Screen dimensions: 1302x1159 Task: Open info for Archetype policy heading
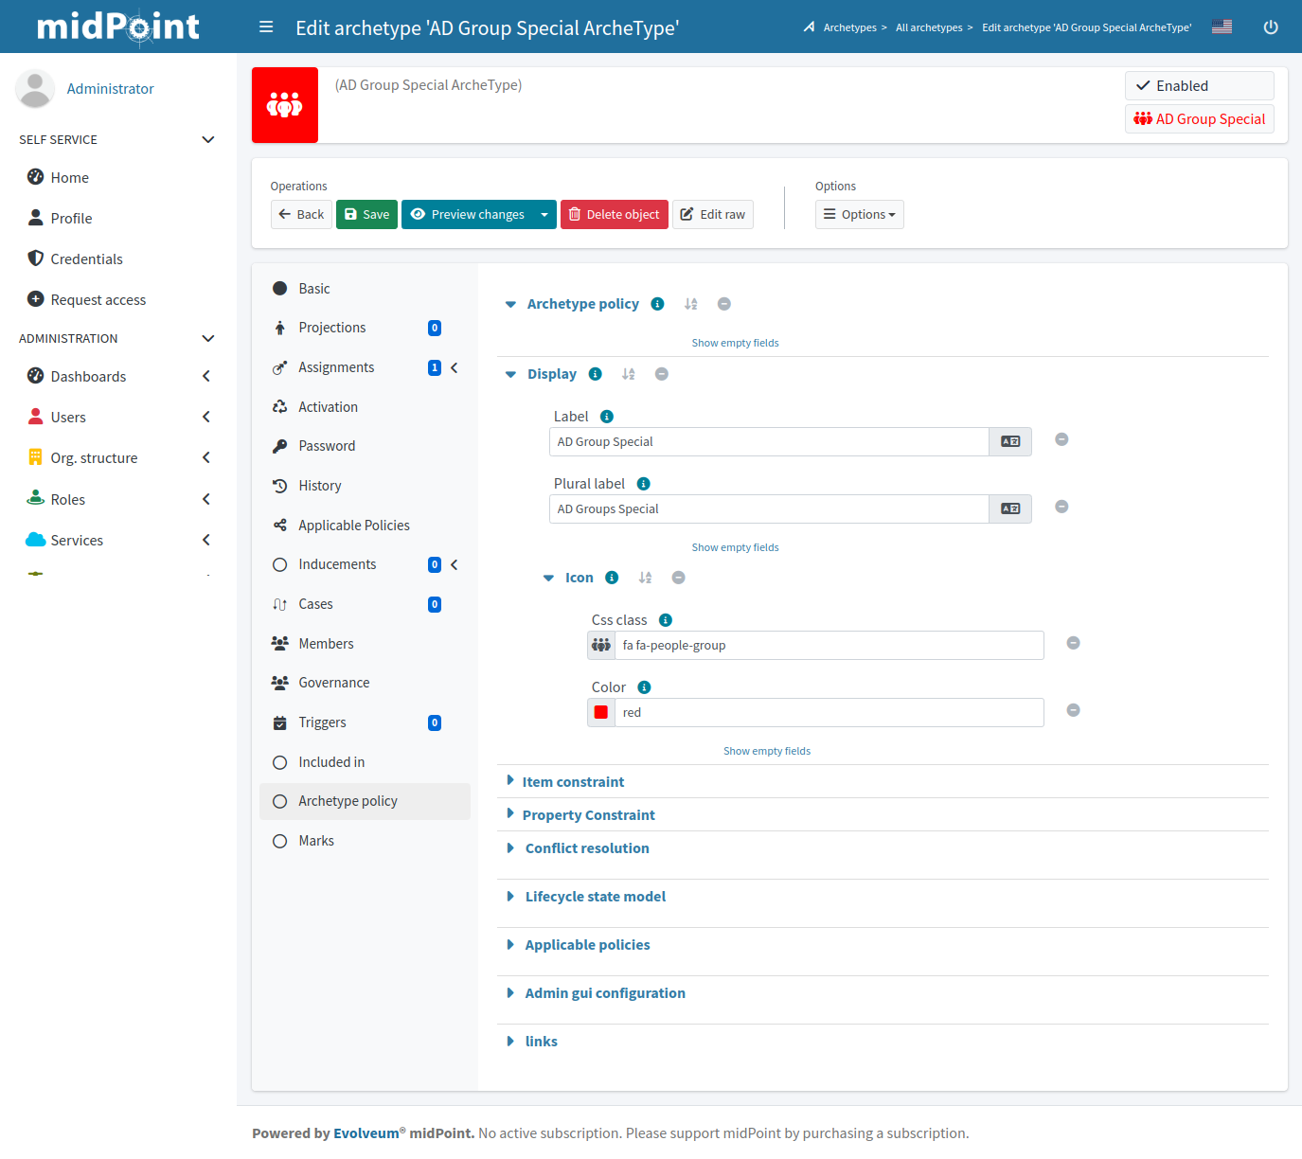[x=657, y=304]
